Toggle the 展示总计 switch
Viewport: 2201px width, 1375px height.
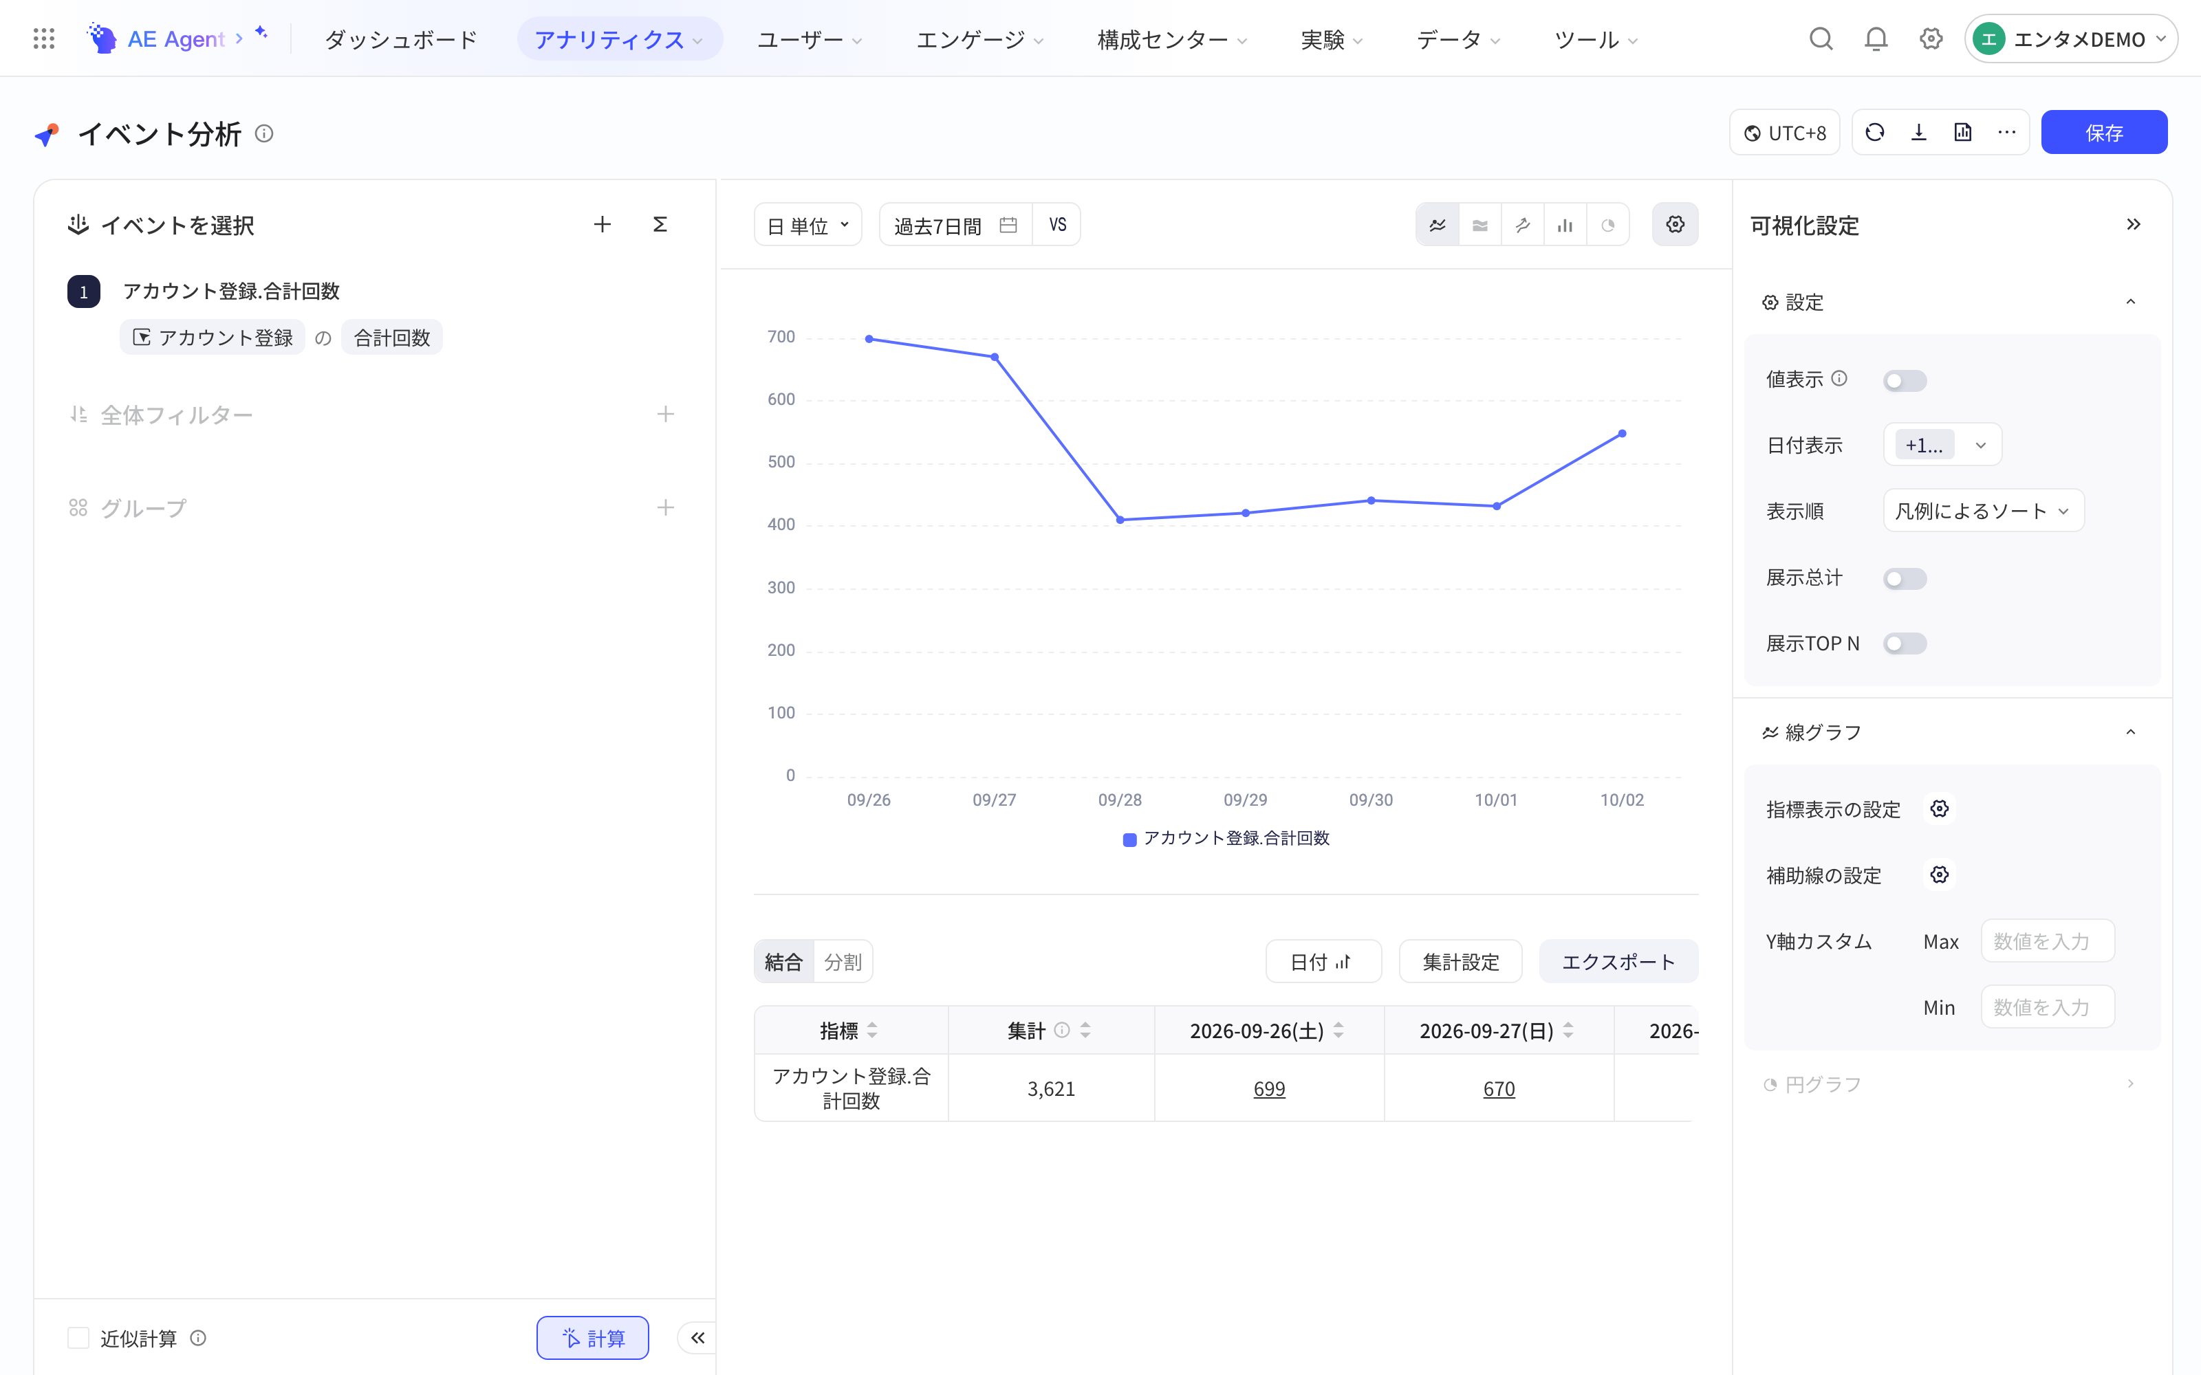point(1905,578)
